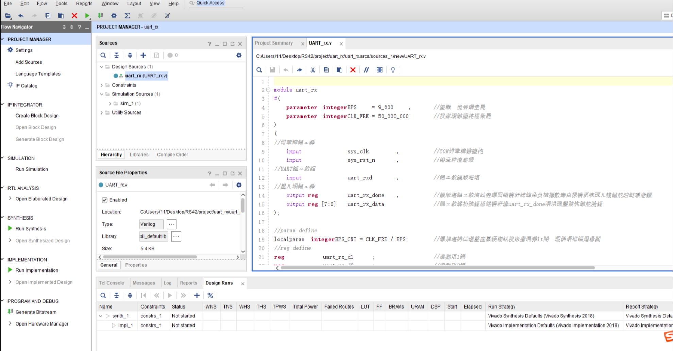Screen dimensions: 673x351
Task: Click the program device icon in main toolbar
Action: coord(101,16)
